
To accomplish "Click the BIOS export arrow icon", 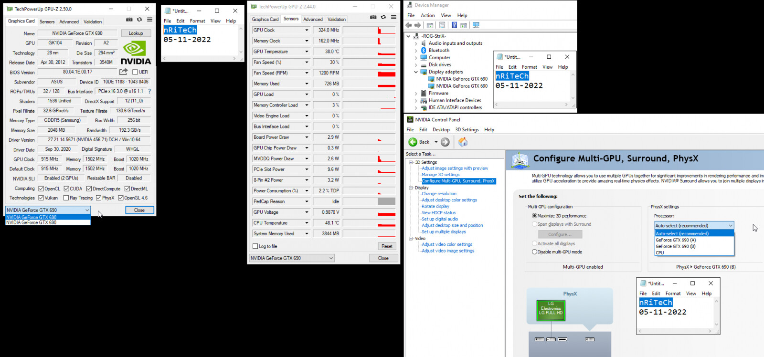I will [x=123, y=72].
